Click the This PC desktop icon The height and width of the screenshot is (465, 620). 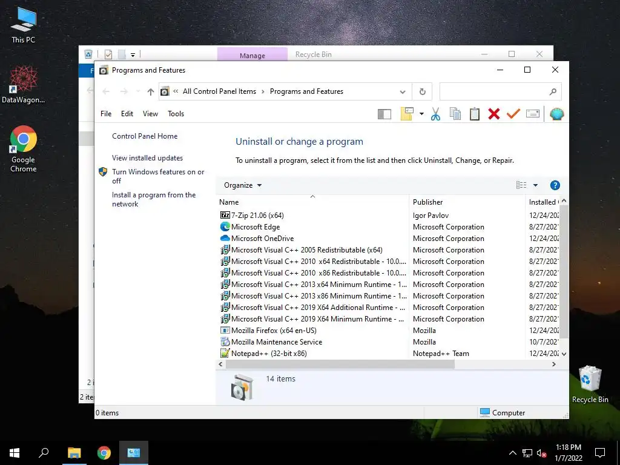(24, 24)
